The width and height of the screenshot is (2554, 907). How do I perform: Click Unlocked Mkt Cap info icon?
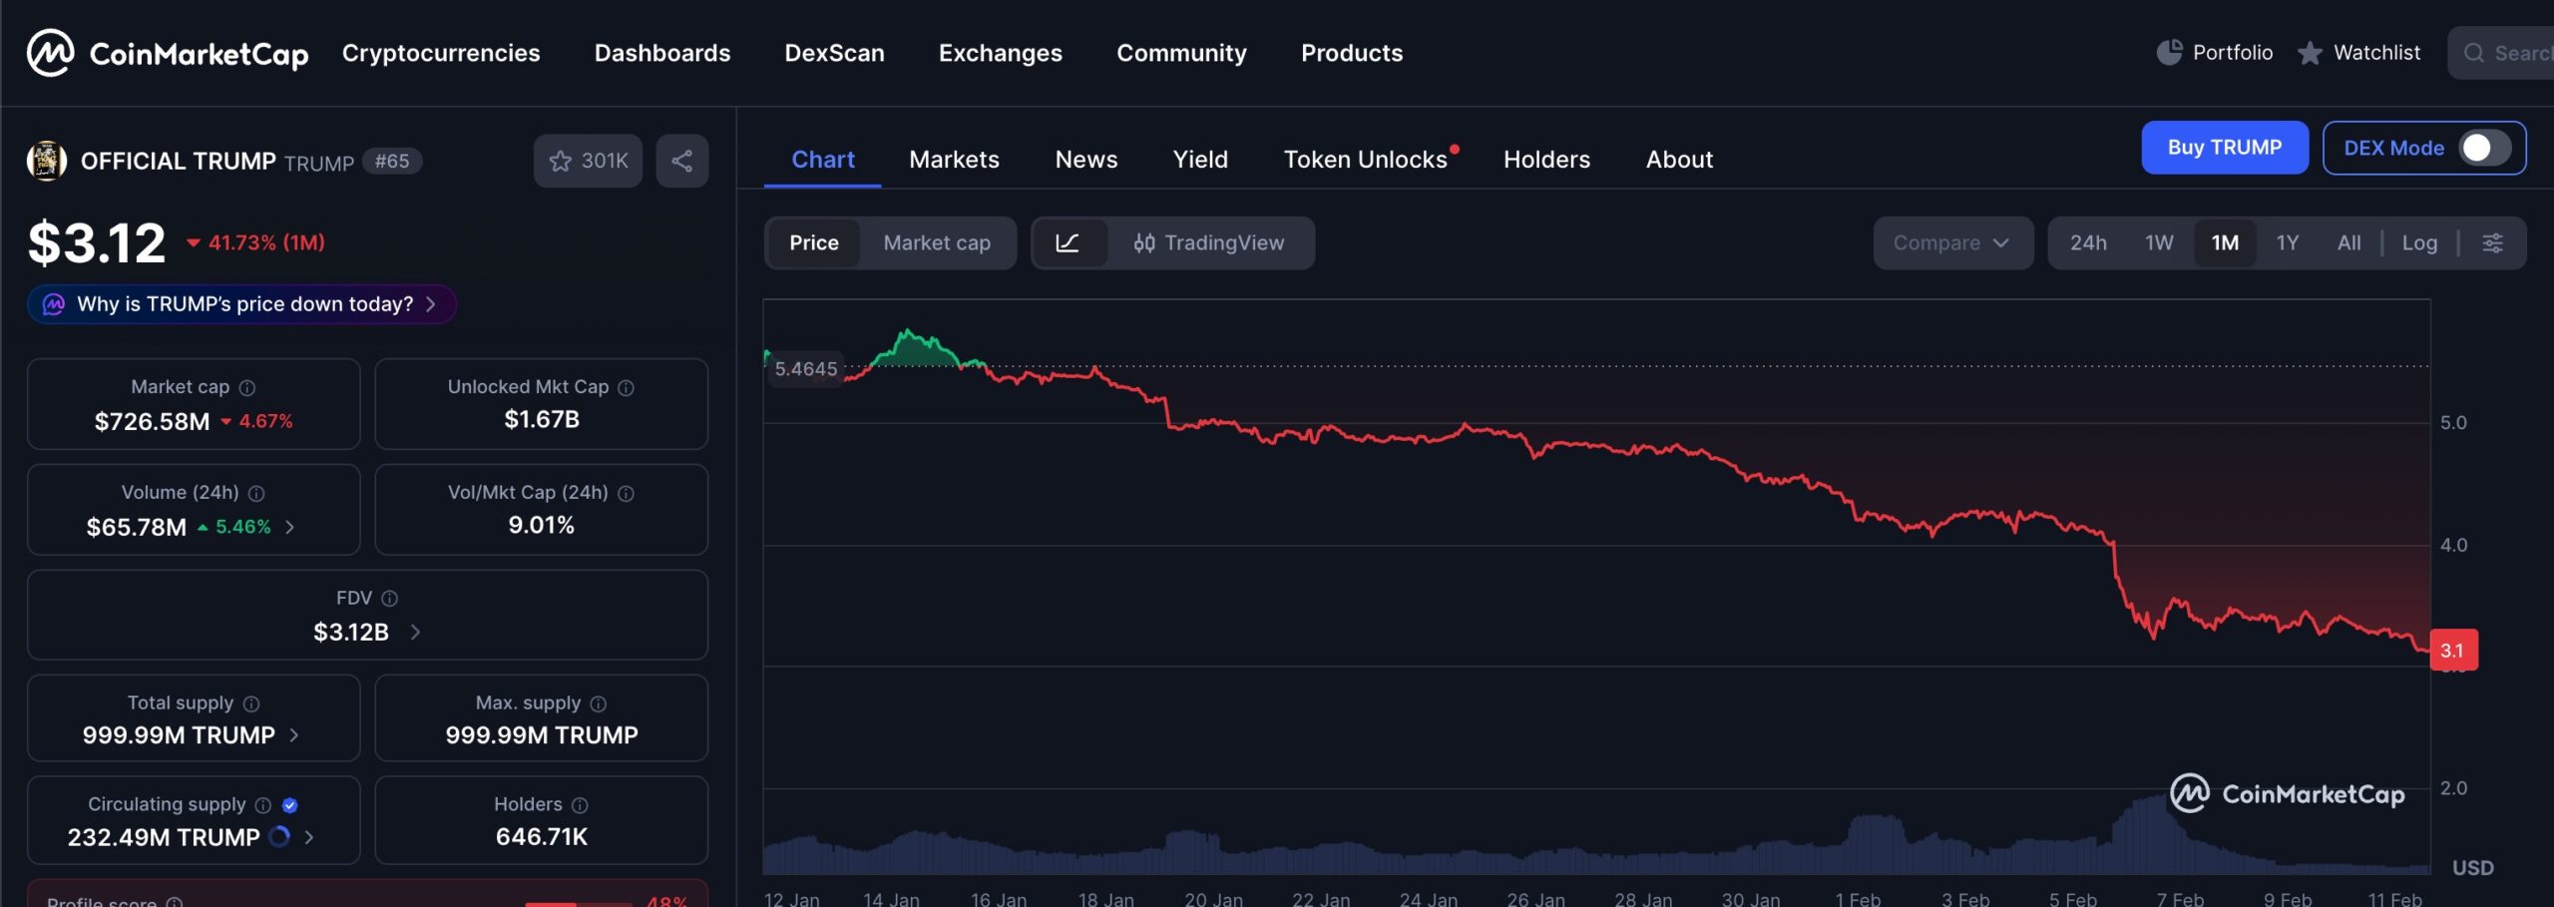point(626,387)
